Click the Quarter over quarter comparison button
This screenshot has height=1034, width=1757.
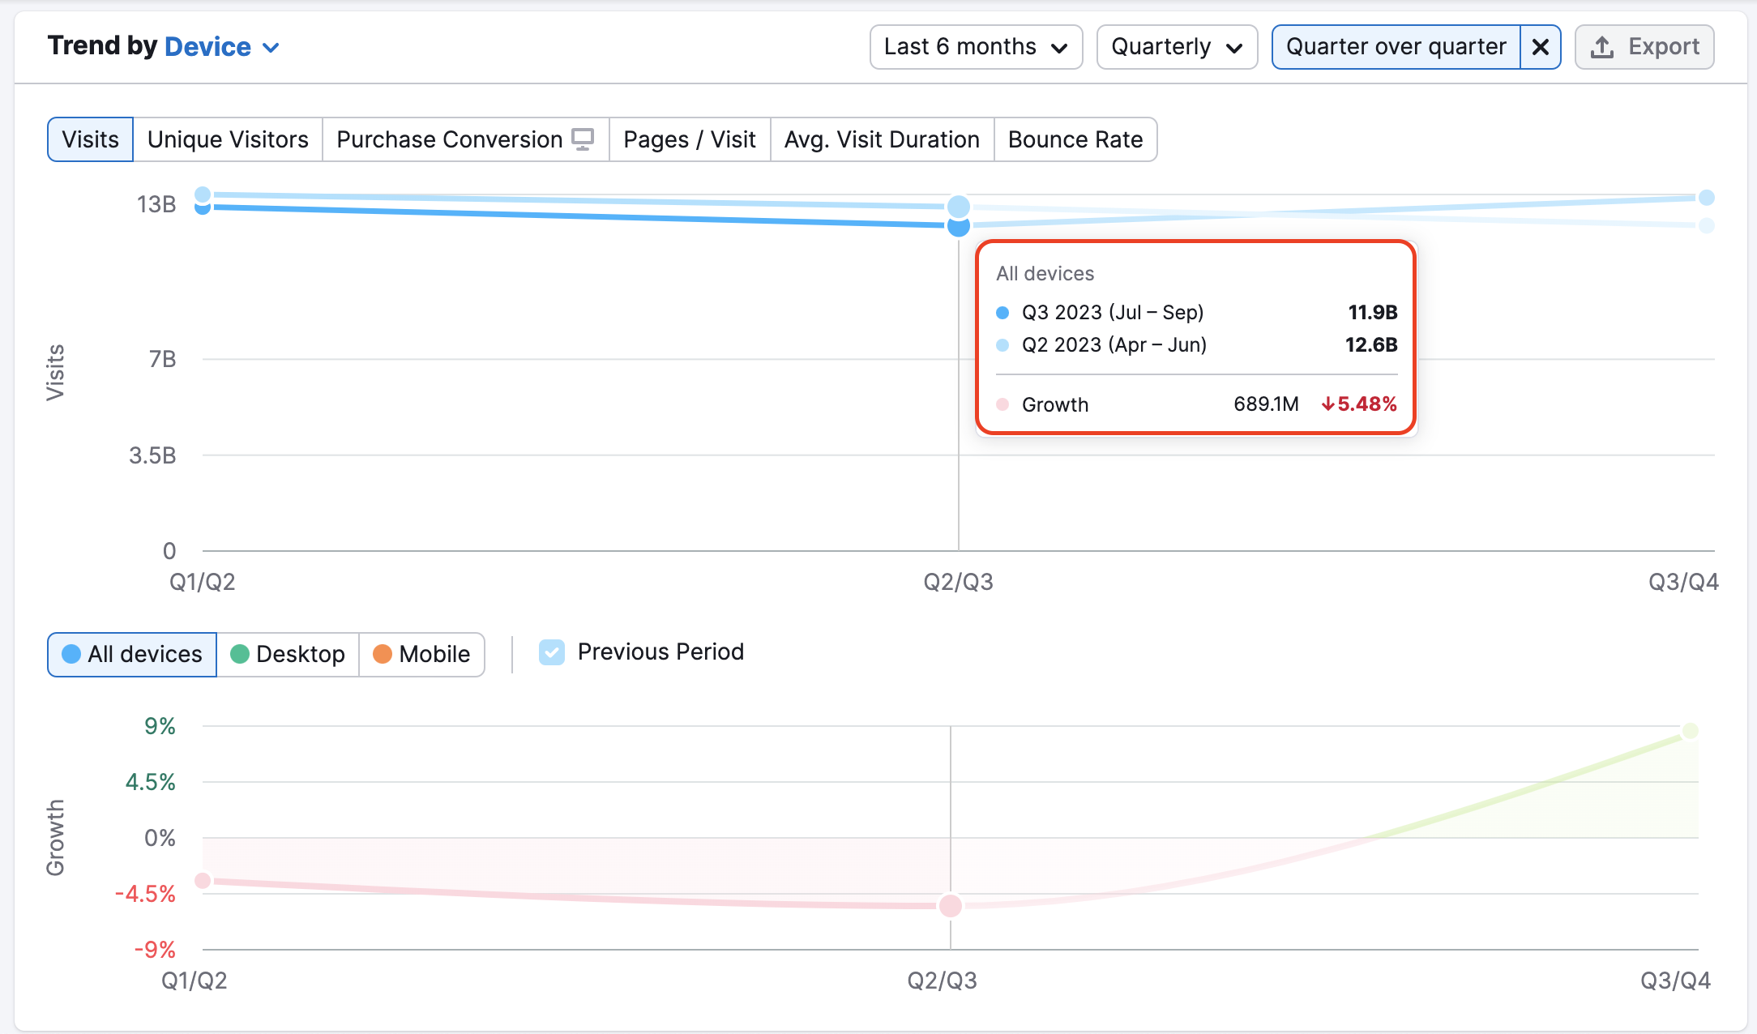point(1396,47)
